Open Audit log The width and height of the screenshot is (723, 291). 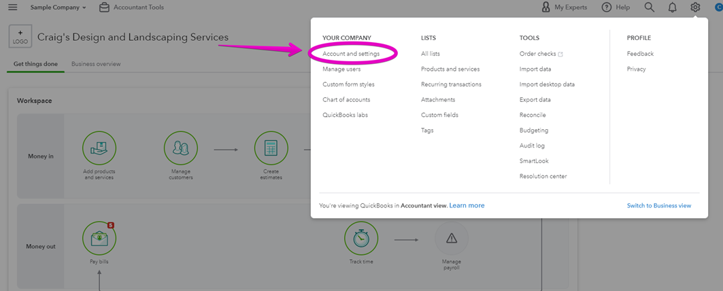click(532, 145)
